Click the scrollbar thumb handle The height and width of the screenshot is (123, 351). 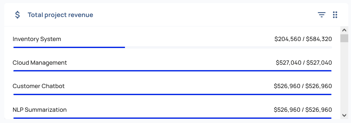[x=344, y=38]
